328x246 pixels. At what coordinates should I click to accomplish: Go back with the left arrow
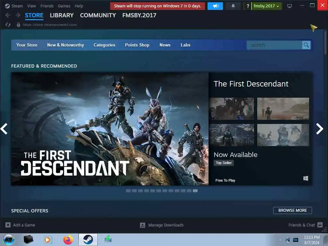pyautogui.click(x=8, y=15)
